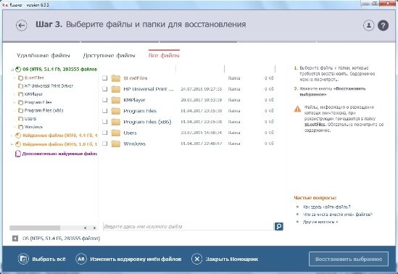Click the file name search input field

pyautogui.click(x=188, y=226)
